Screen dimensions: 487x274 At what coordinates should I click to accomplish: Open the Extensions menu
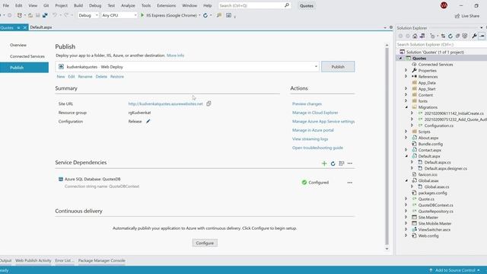pos(166,5)
